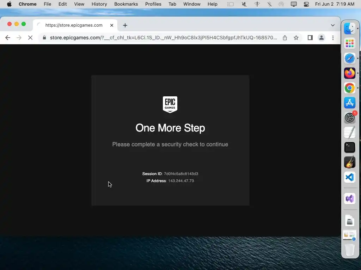View site info via lock icon

pyautogui.click(x=44, y=38)
